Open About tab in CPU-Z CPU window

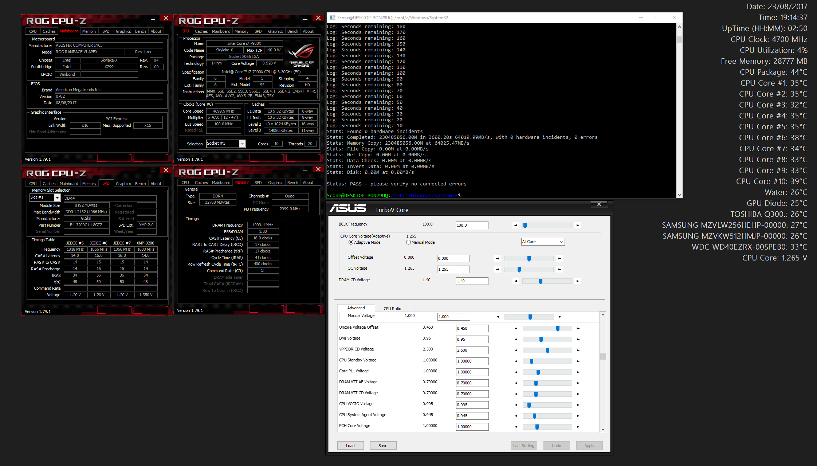click(308, 31)
